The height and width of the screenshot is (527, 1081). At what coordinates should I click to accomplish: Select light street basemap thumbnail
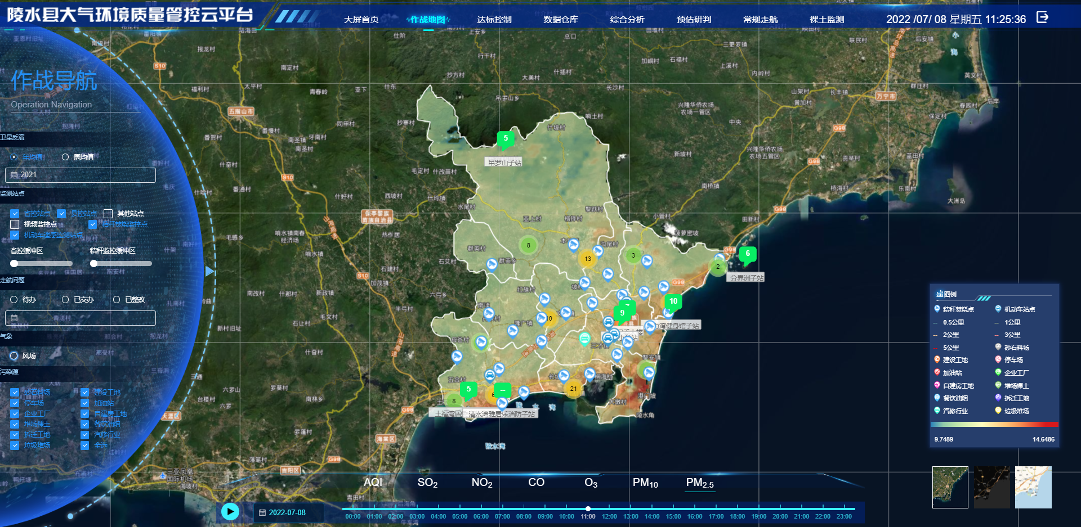coord(1033,487)
